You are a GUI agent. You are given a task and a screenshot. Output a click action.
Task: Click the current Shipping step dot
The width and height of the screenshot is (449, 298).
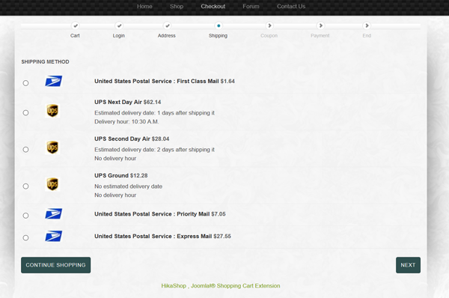[219, 25]
